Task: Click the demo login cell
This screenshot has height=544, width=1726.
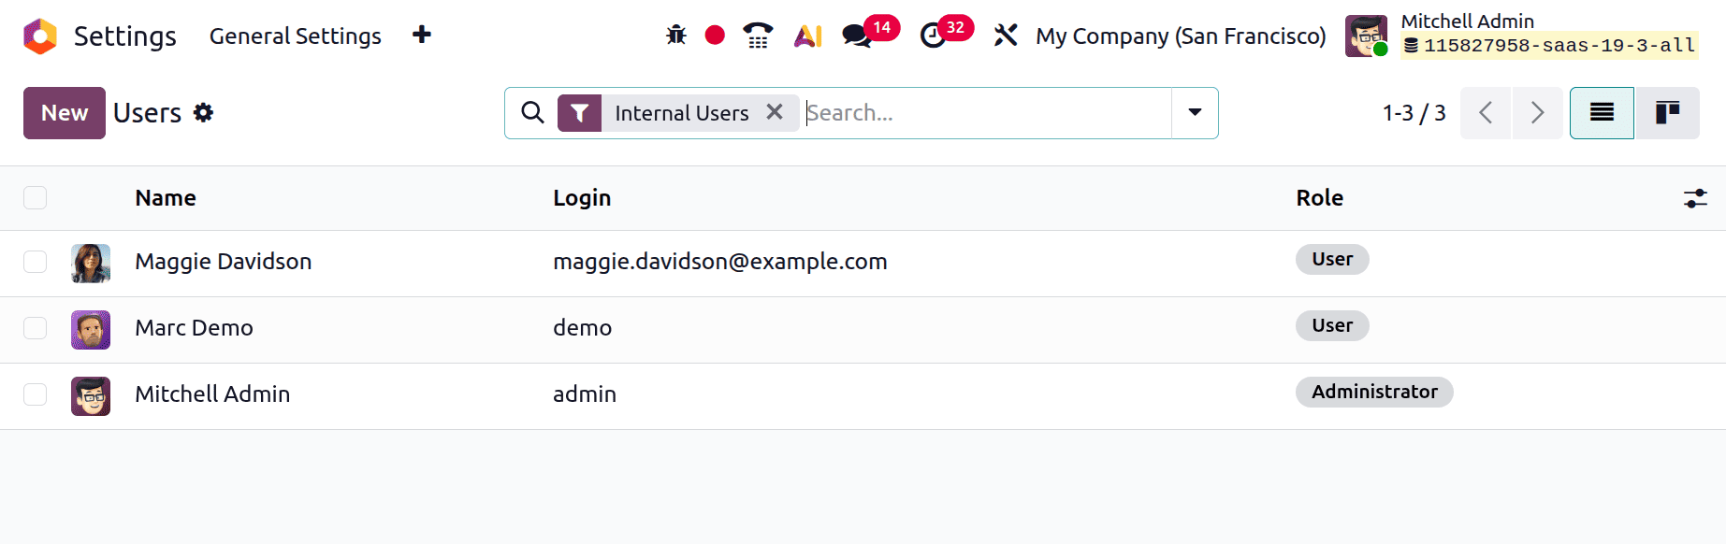Action: point(582,328)
